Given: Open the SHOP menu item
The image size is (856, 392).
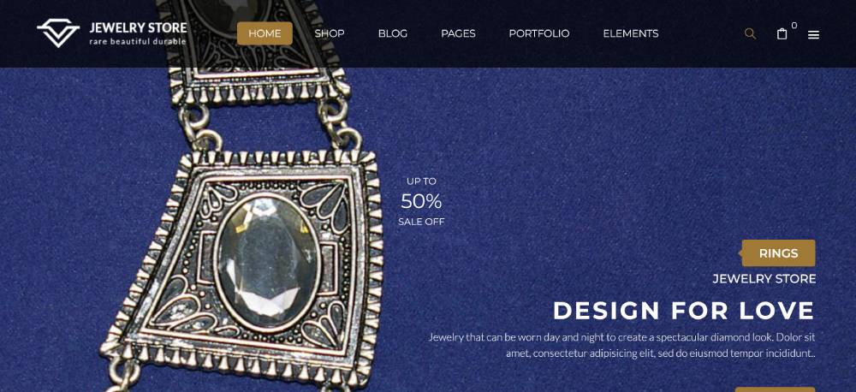Looking at the screenshot, I should pyautogui.click(x=330, y=33).
